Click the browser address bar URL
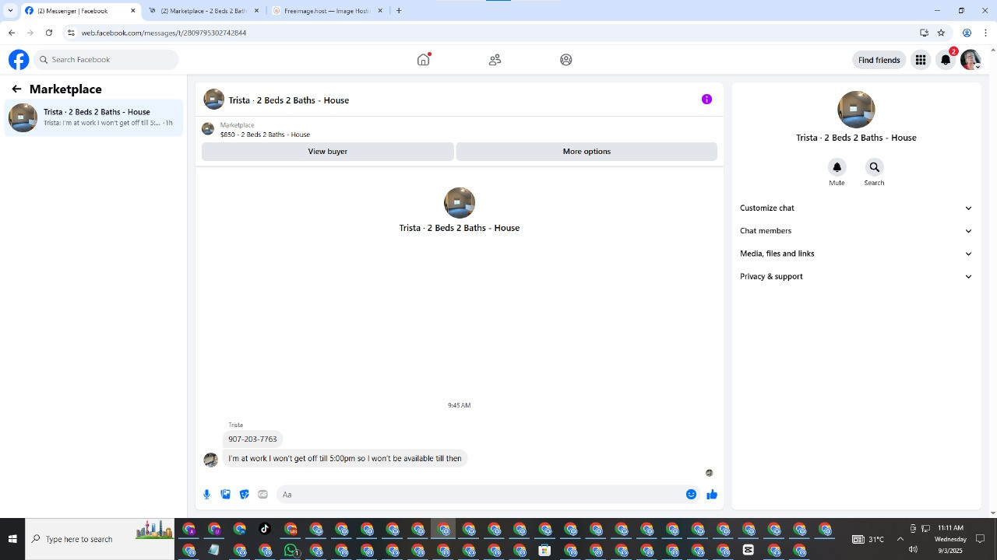This screenshot has width=997, height=560. 164,33
